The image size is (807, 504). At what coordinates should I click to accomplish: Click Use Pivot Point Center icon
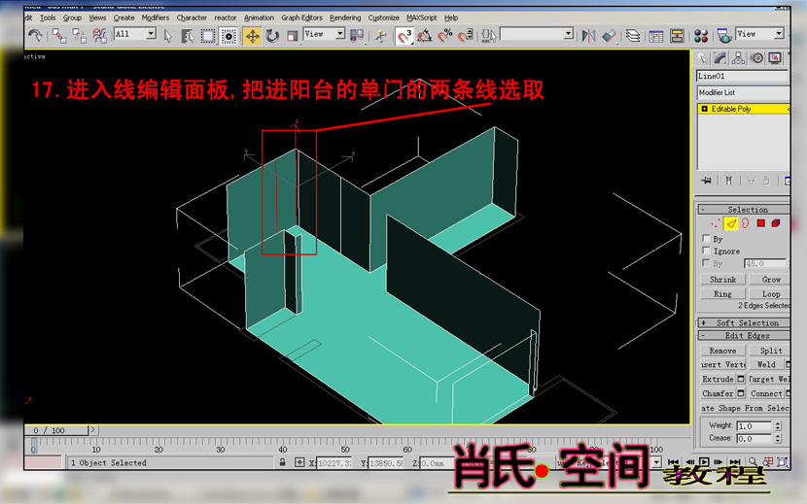(x=357, y=36)
